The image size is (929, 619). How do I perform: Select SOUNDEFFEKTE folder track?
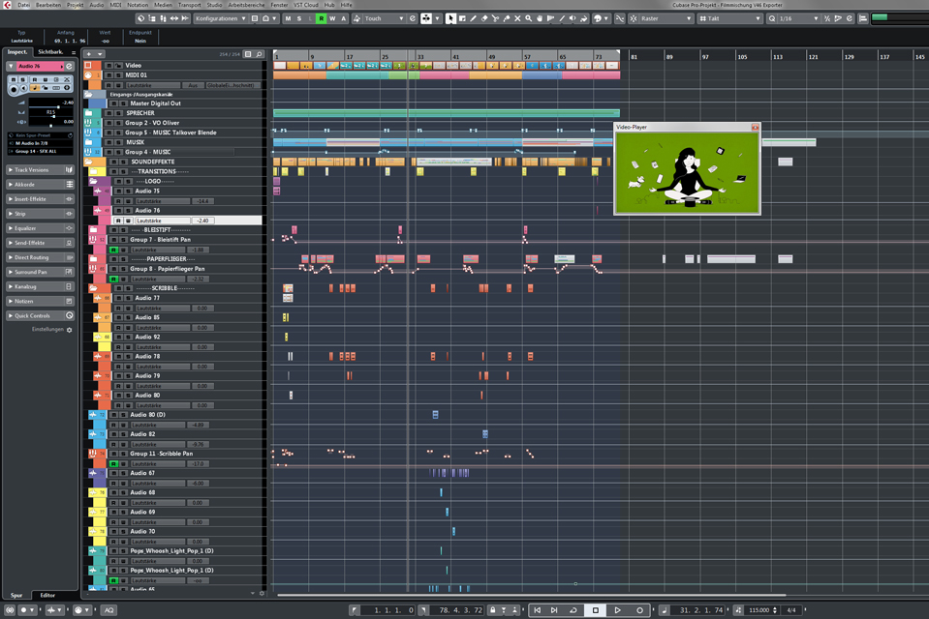(153, 162)
